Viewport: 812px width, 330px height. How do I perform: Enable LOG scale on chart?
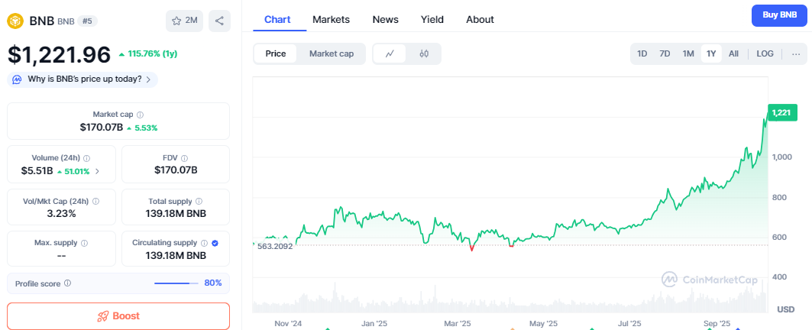pyautogui.click(x=765, y=53)
